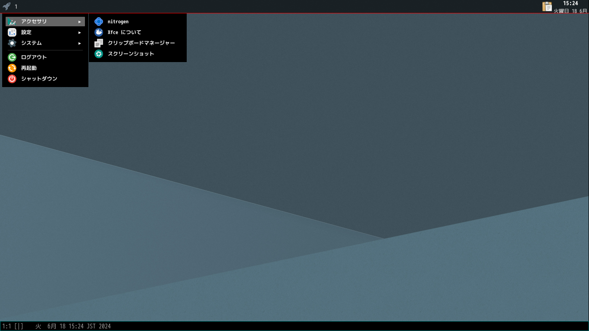This screenshot has height=331, width=589.
Task: Click the clipboard manager menu icon
Action: (99, 43)
